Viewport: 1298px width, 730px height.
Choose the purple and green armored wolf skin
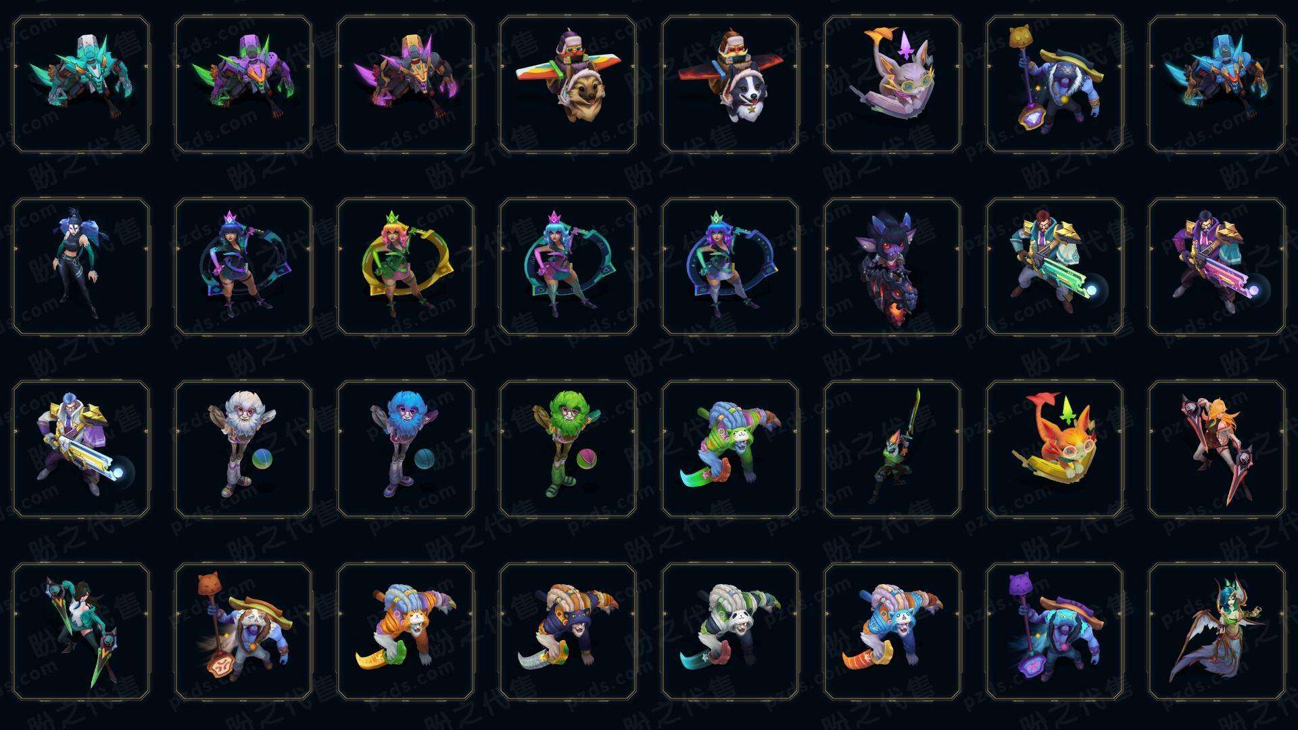(243, 84)
